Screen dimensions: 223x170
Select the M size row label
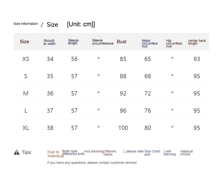coord(26,93)
